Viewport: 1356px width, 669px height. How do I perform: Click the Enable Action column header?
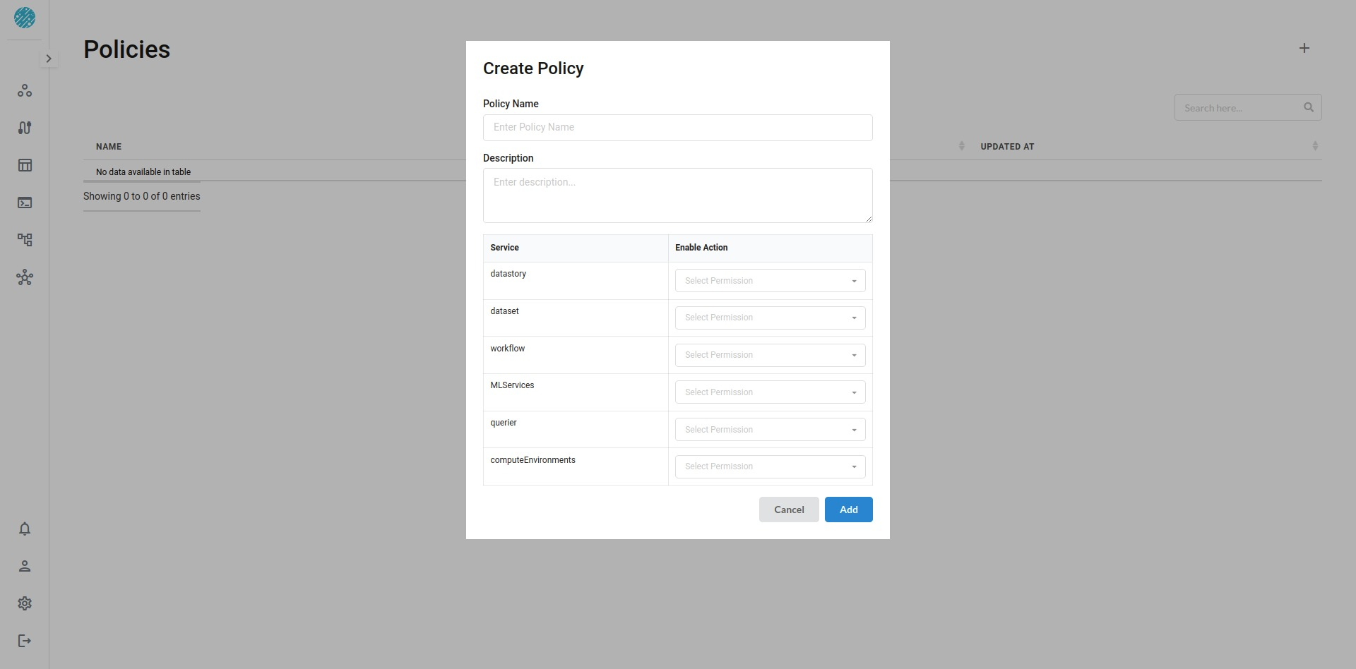(x=771, y=248)
